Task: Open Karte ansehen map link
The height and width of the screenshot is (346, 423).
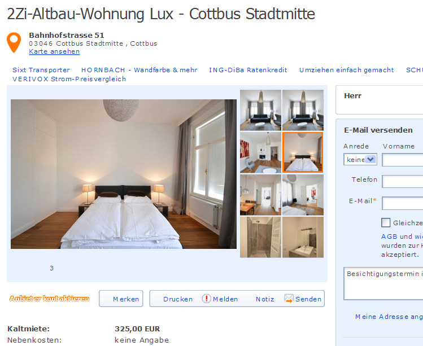Action: (x=54, y=51)
